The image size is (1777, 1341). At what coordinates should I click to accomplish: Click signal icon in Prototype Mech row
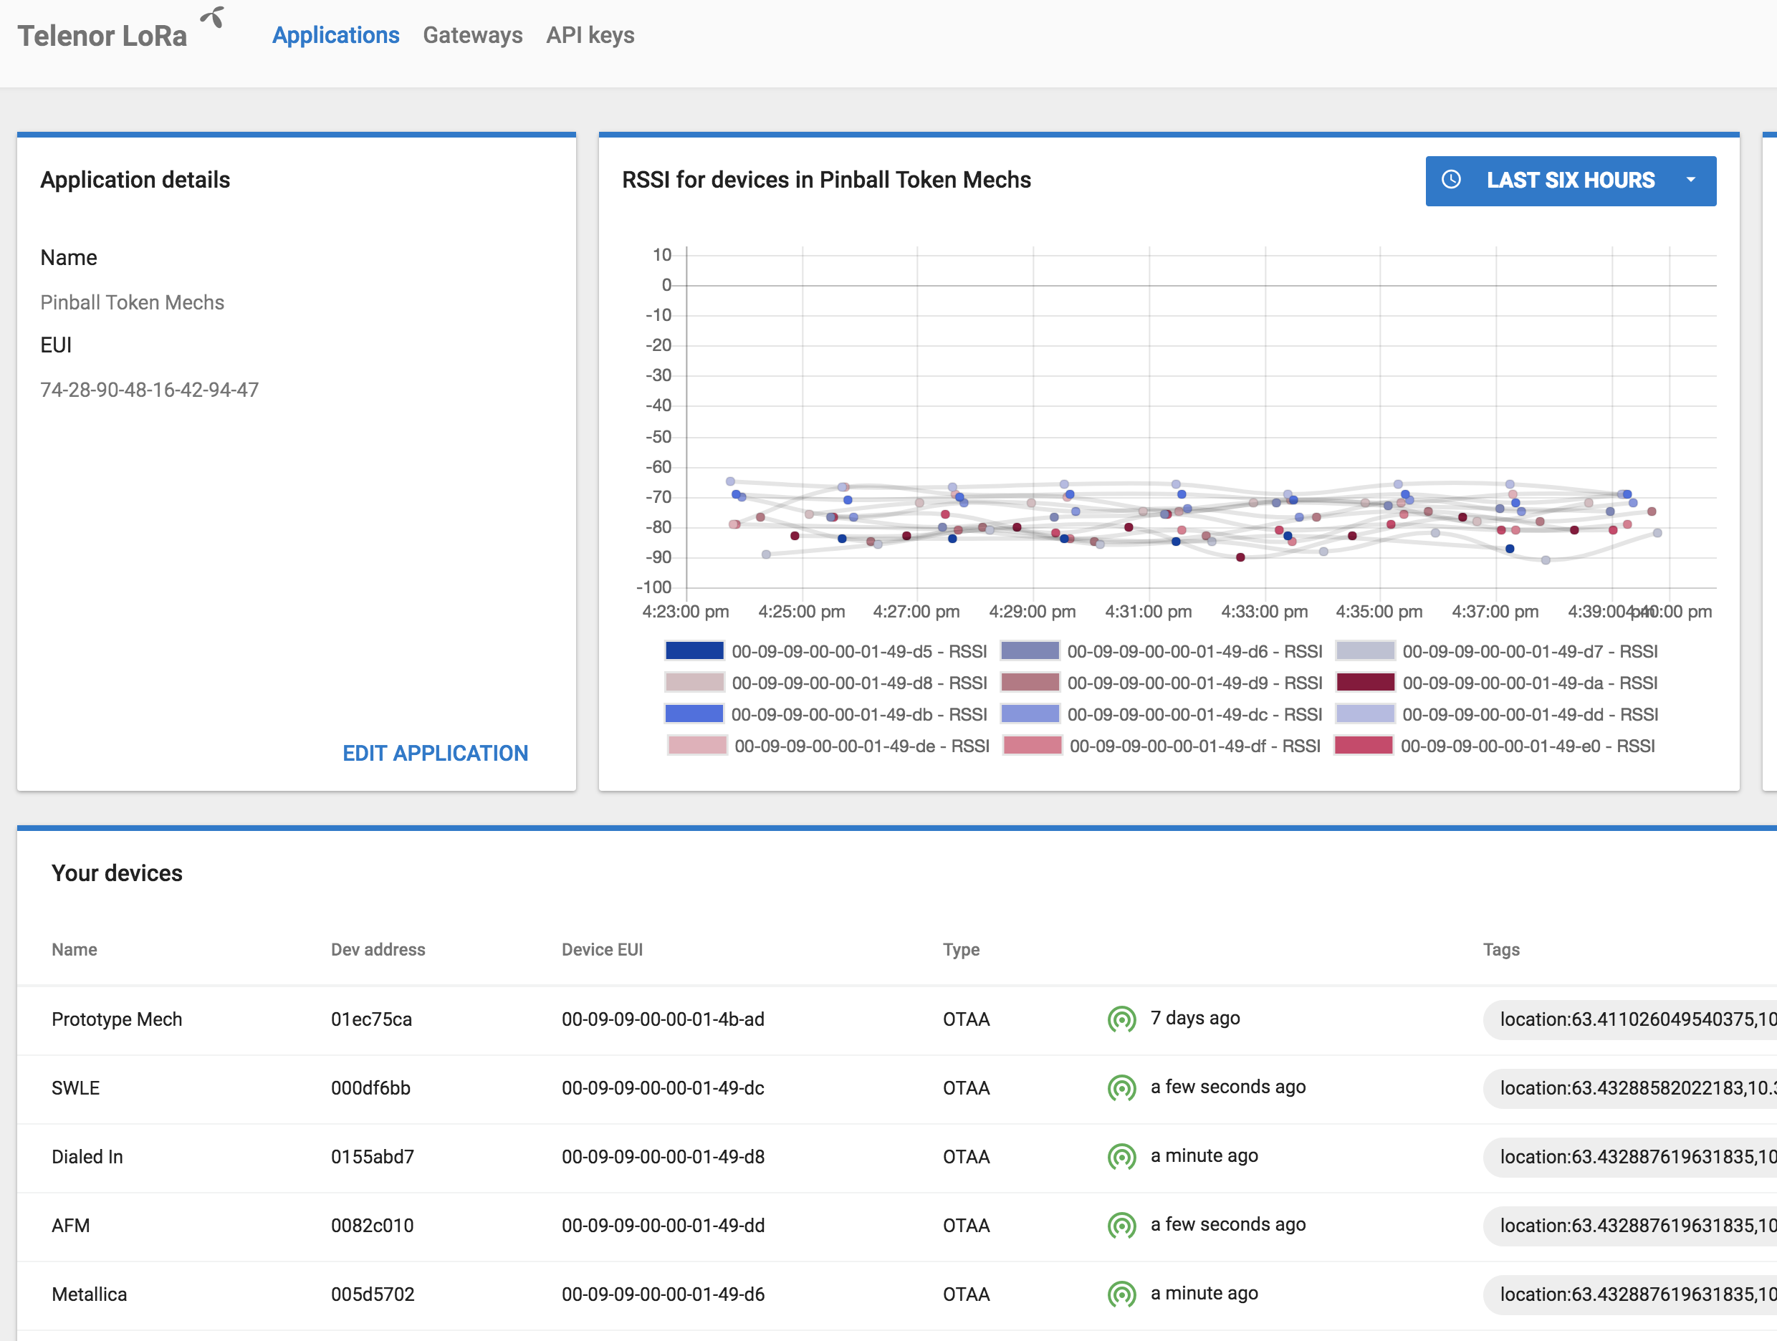click(1121, 1019)
